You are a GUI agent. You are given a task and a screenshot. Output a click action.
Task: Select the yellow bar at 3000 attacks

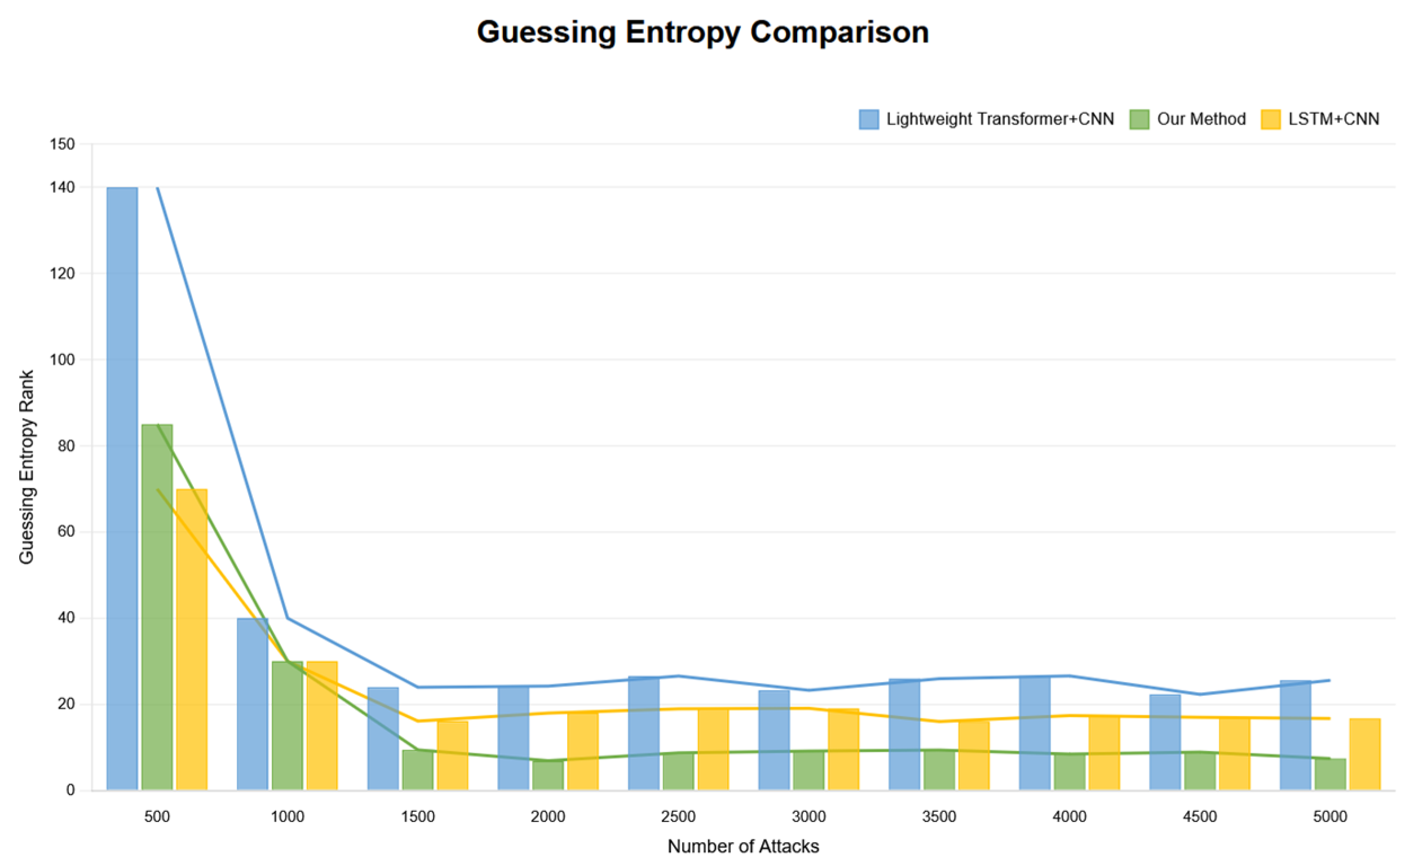click(x=843, y=749)
